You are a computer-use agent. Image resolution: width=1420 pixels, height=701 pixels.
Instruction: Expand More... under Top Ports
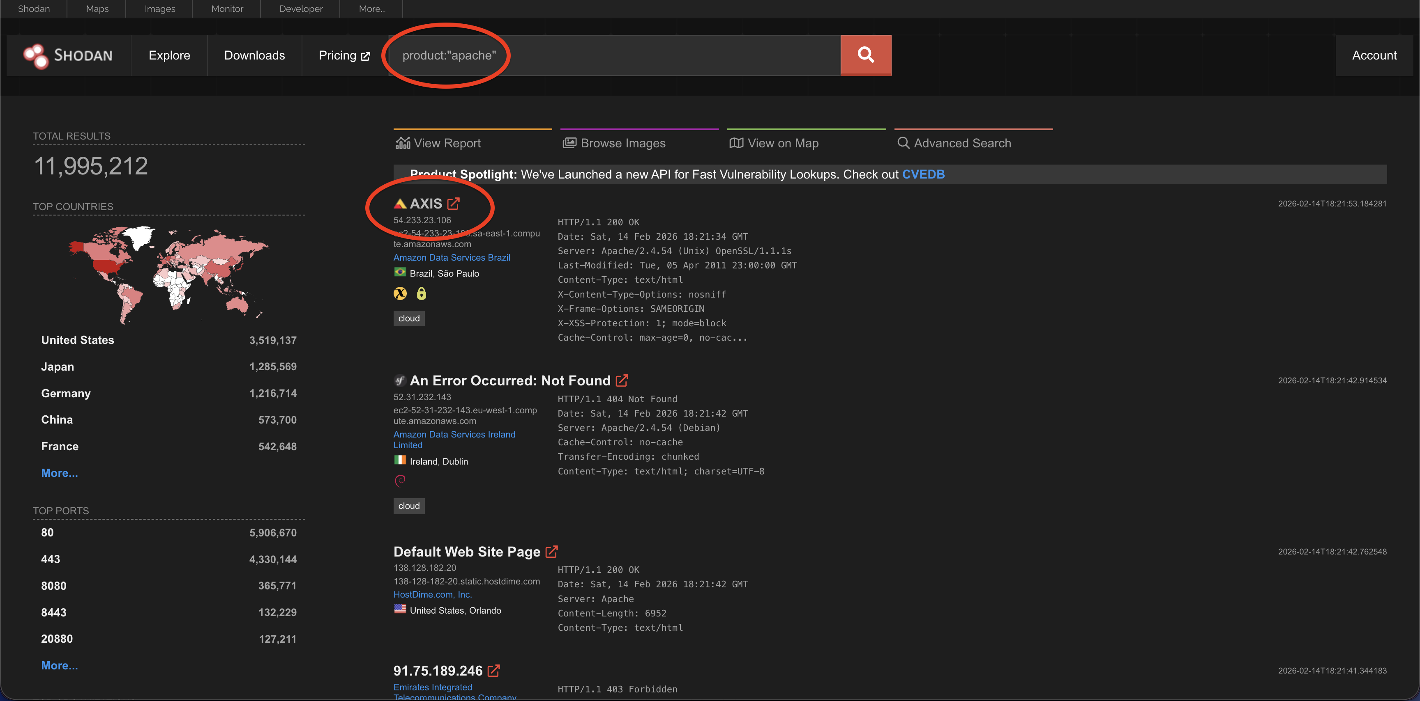[x=60, y=665]
